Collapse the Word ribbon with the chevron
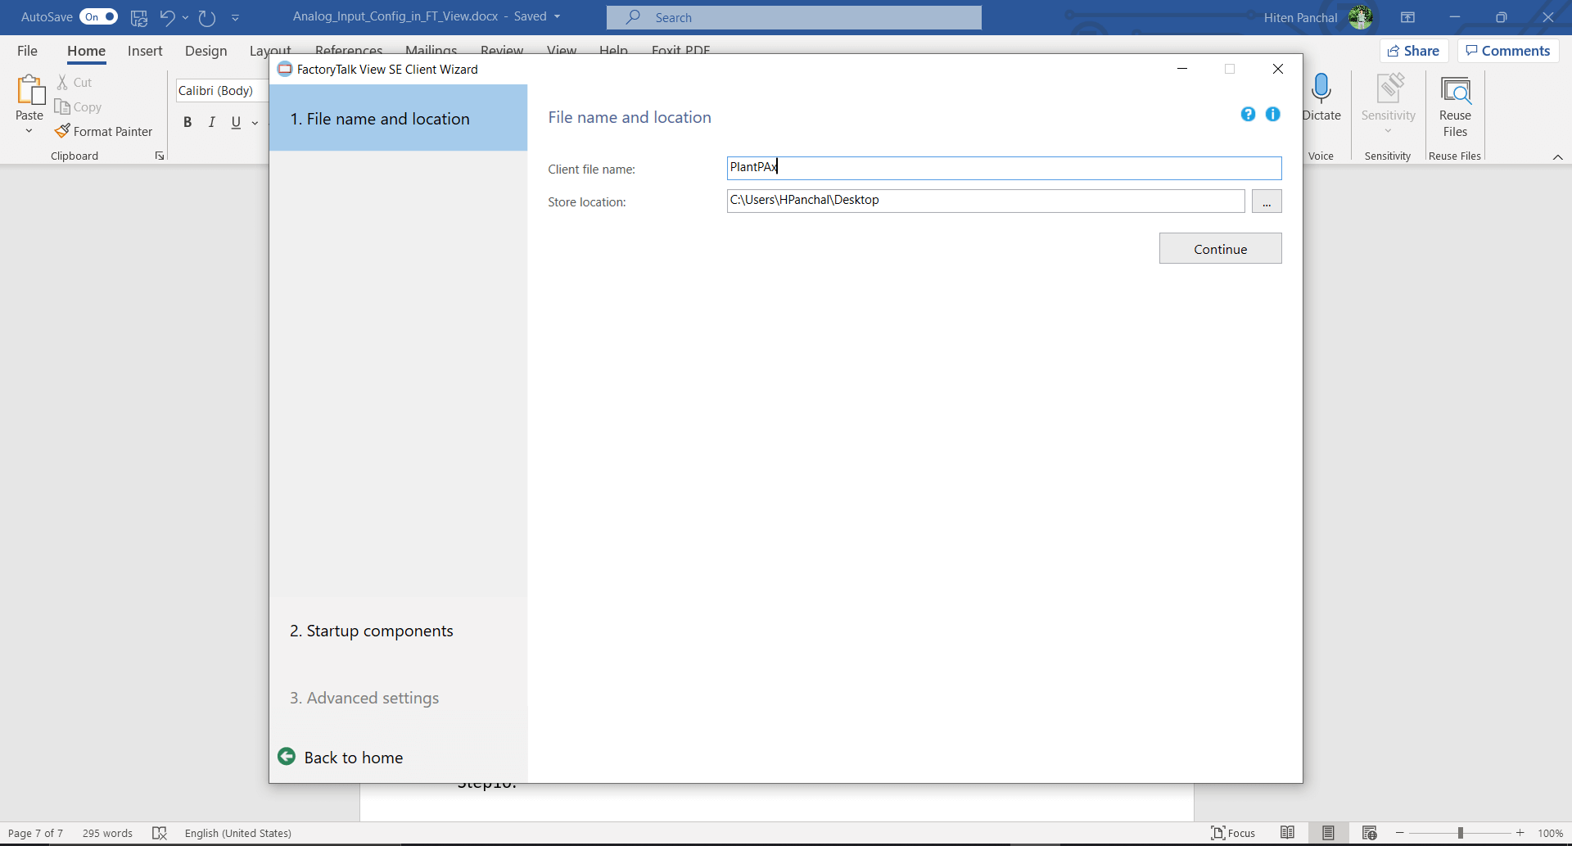This screenshot has width=1572, height=846. pyautogui.click(x=1557, y=156)
